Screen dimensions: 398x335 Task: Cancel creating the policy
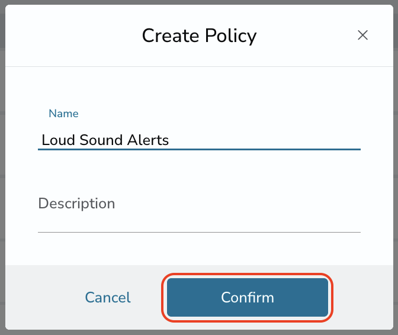[108, 298]
